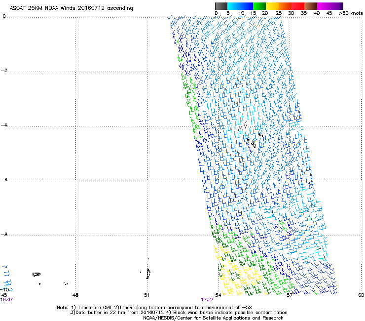Screen dimensions: 365x321
Task: Click the dark purple >50 knots segment
Action: [342, 6]
